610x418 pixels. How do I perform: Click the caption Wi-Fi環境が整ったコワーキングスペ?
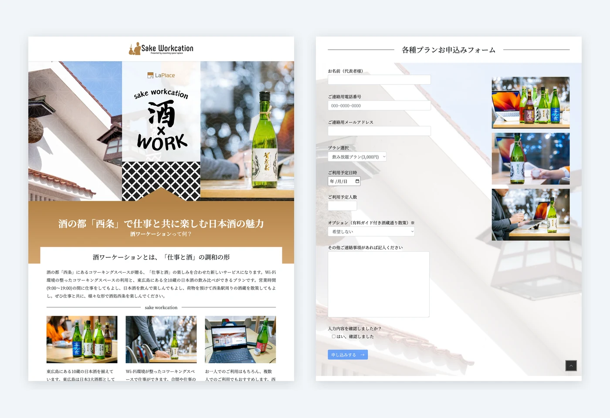[160, 371]
